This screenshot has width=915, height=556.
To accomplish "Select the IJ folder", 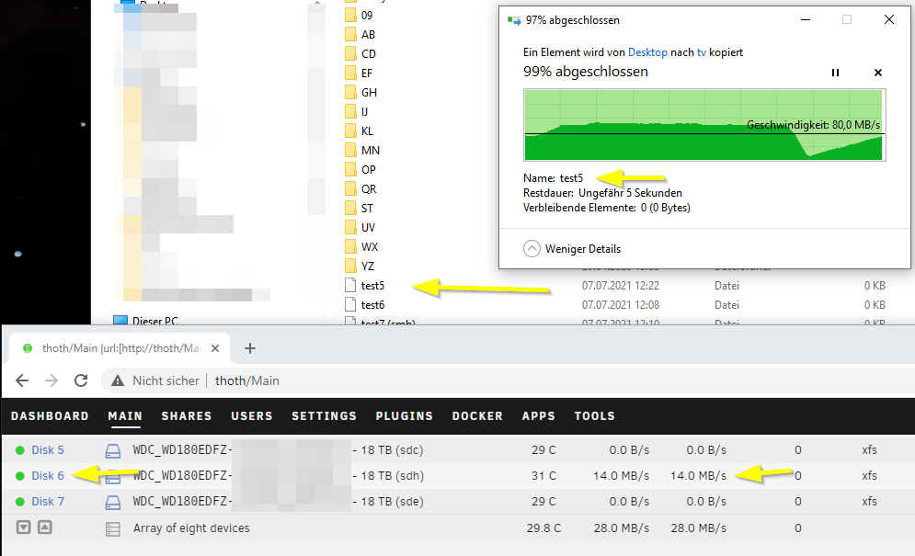I will tap(357, 111).
